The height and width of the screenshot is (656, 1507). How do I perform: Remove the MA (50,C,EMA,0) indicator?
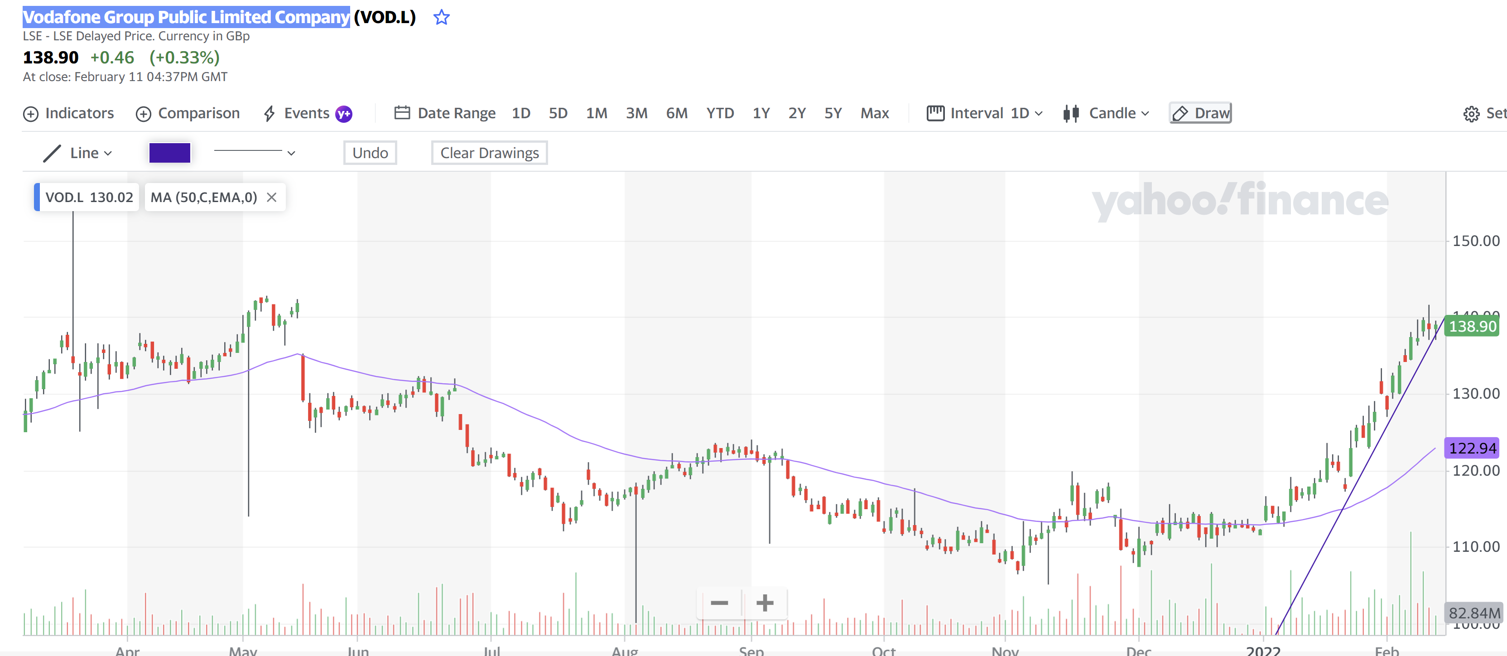(271, 197)
